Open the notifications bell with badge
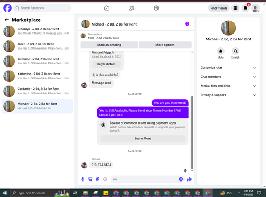The height and width of the screenshot is (197, 266). tap(245, 8)
